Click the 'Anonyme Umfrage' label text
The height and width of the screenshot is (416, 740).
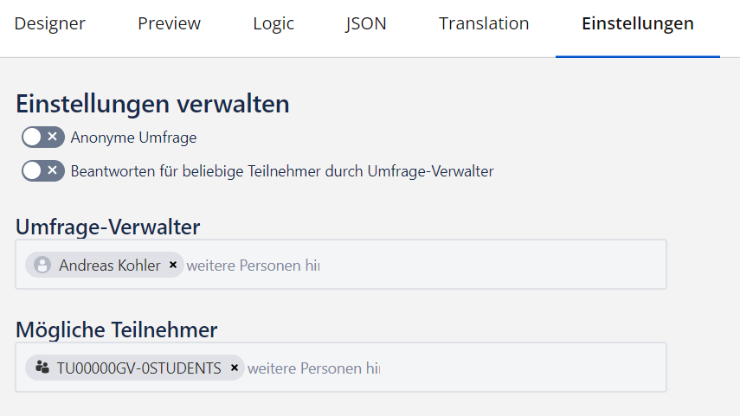133,137
